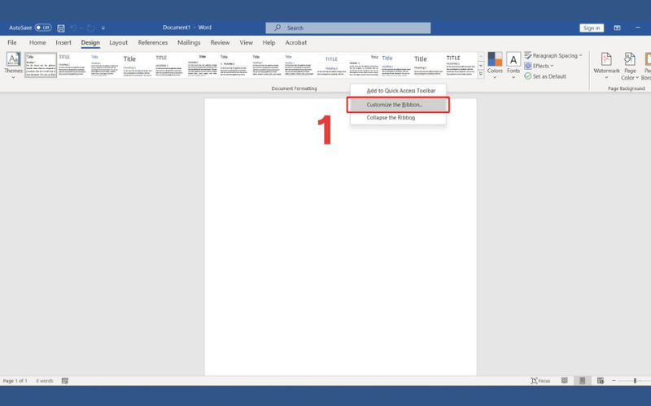Click the zoom slider in status bar
Viewport: 651px width, 406px height.
coord(635,381)
